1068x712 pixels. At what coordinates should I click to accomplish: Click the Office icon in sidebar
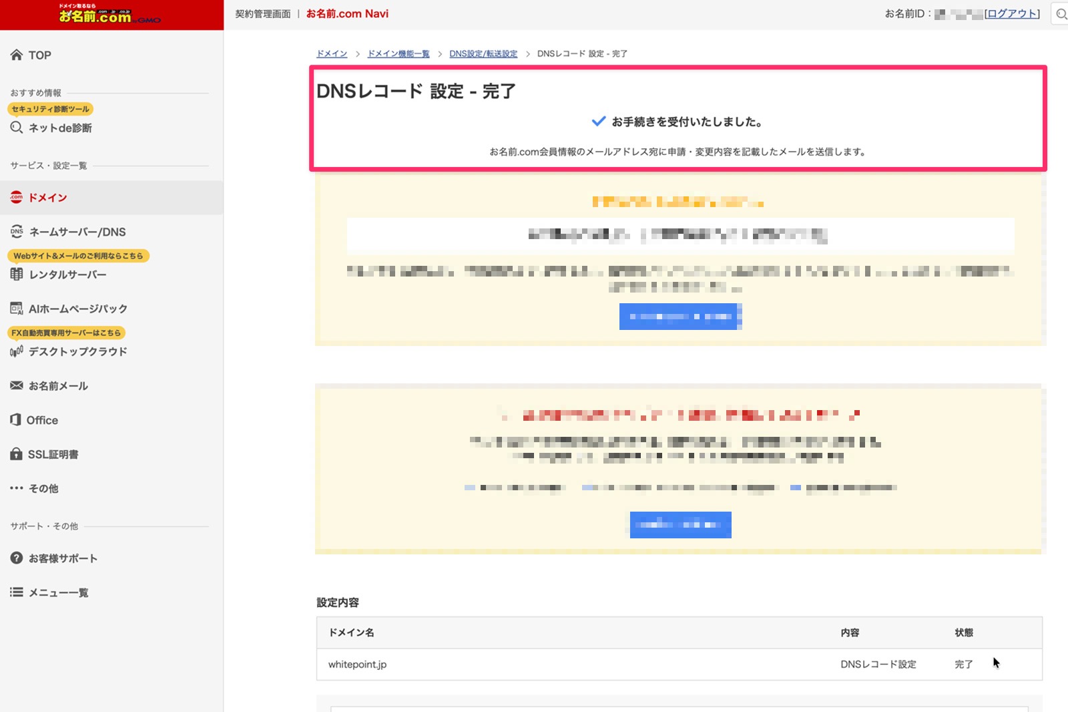pos(15,419)
